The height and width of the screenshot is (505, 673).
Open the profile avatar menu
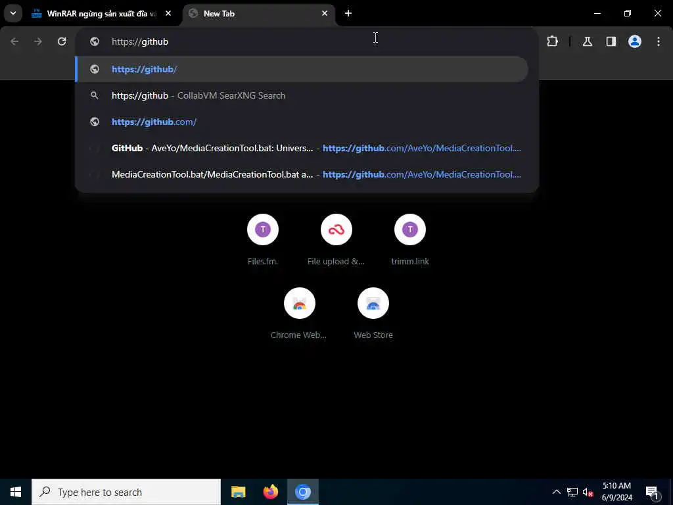pyautogui.click(x=635, y=41)
